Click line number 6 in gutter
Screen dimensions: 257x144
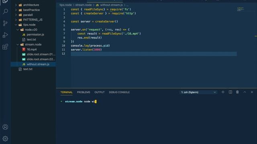click(x=64, y=30)
